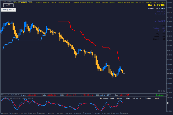Click the zero level marker on the oscillator scale
The height and width of the screenshot is (115, 173).
[167, 103]
